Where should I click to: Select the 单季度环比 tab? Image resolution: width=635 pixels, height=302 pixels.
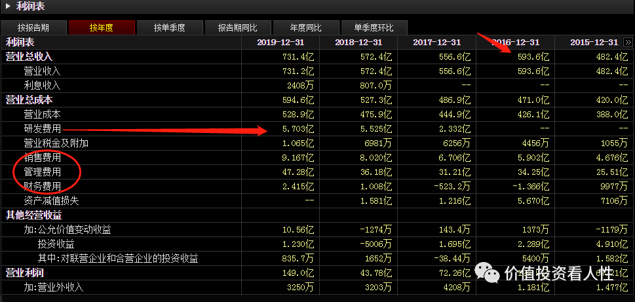coord(374,28)
